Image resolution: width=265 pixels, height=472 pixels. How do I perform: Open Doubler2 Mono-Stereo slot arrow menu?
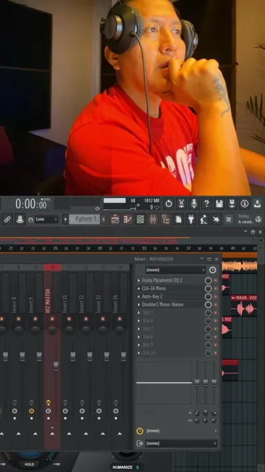tap(139, 305)
